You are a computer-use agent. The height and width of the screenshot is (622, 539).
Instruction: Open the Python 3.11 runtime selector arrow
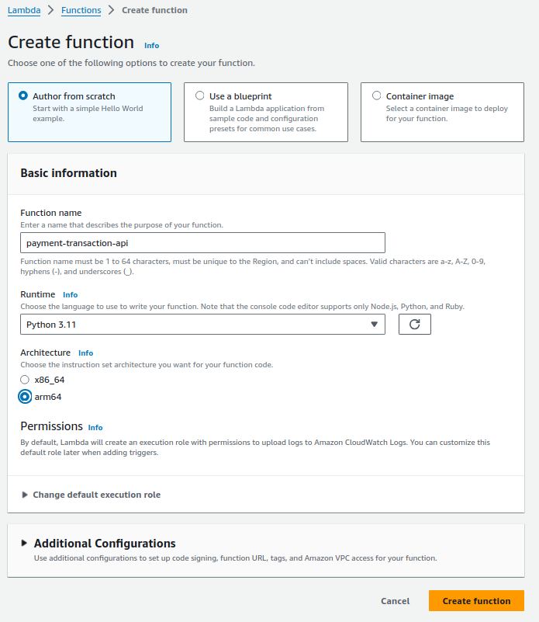click(376, 324)
